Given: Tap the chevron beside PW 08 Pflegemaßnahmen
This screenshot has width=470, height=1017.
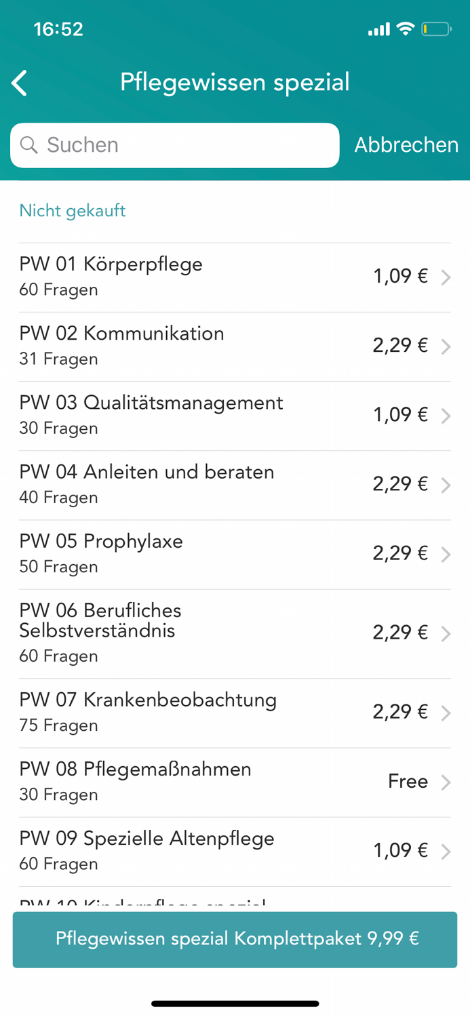Looking at the screenshot, I should pyautogui.click(x=447, y=782).
